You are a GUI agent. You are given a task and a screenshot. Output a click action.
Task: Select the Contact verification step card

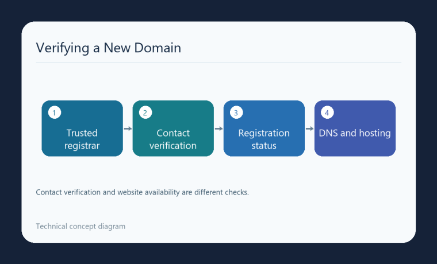click(x=173, y=129)
